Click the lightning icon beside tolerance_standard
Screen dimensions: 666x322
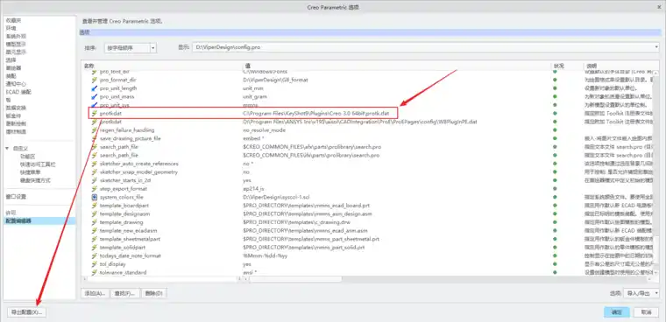[x=95, y=272]
